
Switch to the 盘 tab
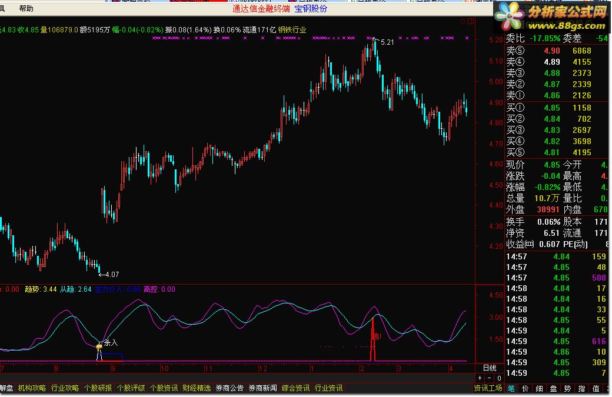[553, 388]
